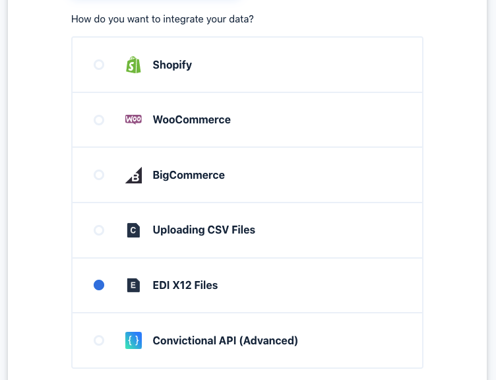The height and width of the screenshot is (380, 496).
Task: Click the data integration question heading
Action: [x=162, y=19]
